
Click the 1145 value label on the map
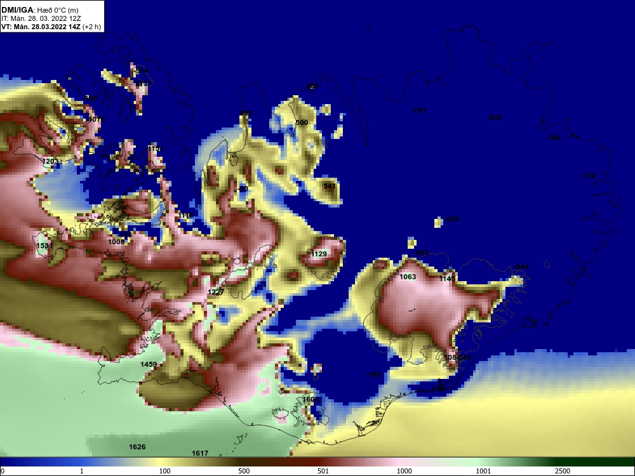(448, 279)
